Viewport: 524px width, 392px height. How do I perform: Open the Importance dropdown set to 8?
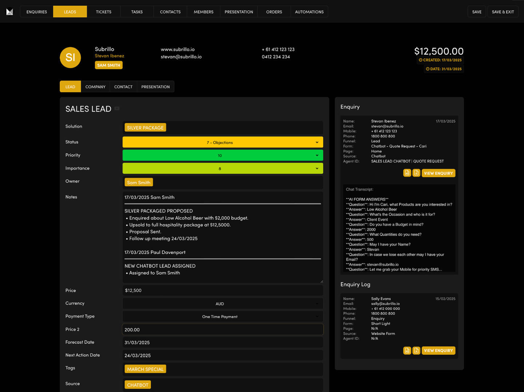tap(222, 168)
